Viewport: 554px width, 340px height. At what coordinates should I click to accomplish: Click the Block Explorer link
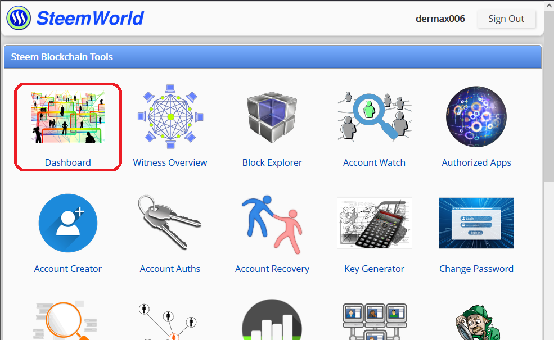pyautogui.click(x=272, y=162)
